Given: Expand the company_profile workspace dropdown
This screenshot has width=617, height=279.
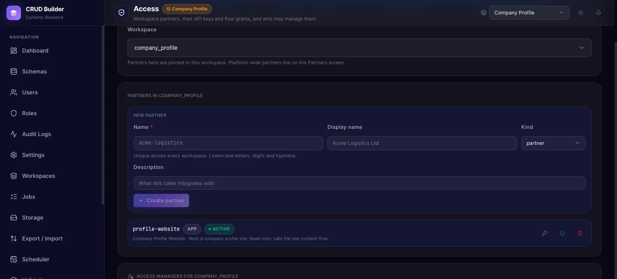Looking at the screenshot, I should click(x=359, y=48).
